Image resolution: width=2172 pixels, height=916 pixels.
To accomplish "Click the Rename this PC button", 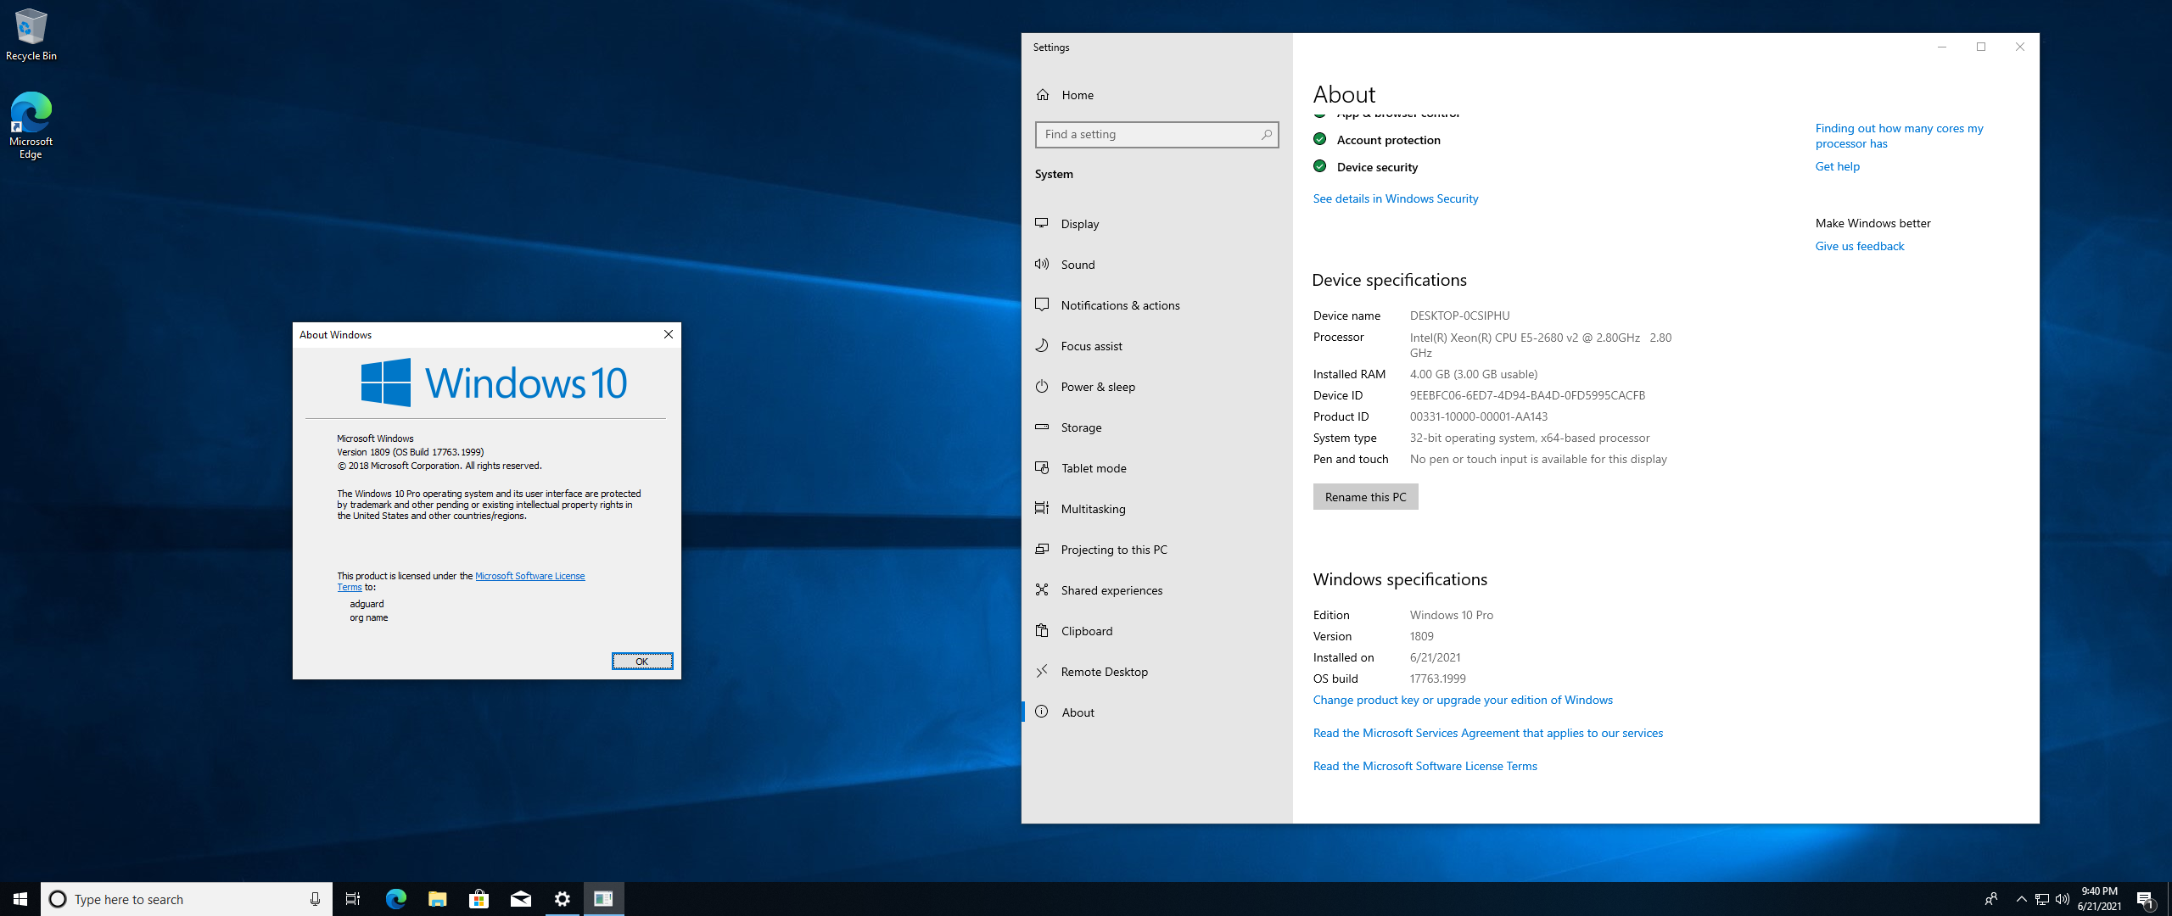I will tap(1365, 497).
